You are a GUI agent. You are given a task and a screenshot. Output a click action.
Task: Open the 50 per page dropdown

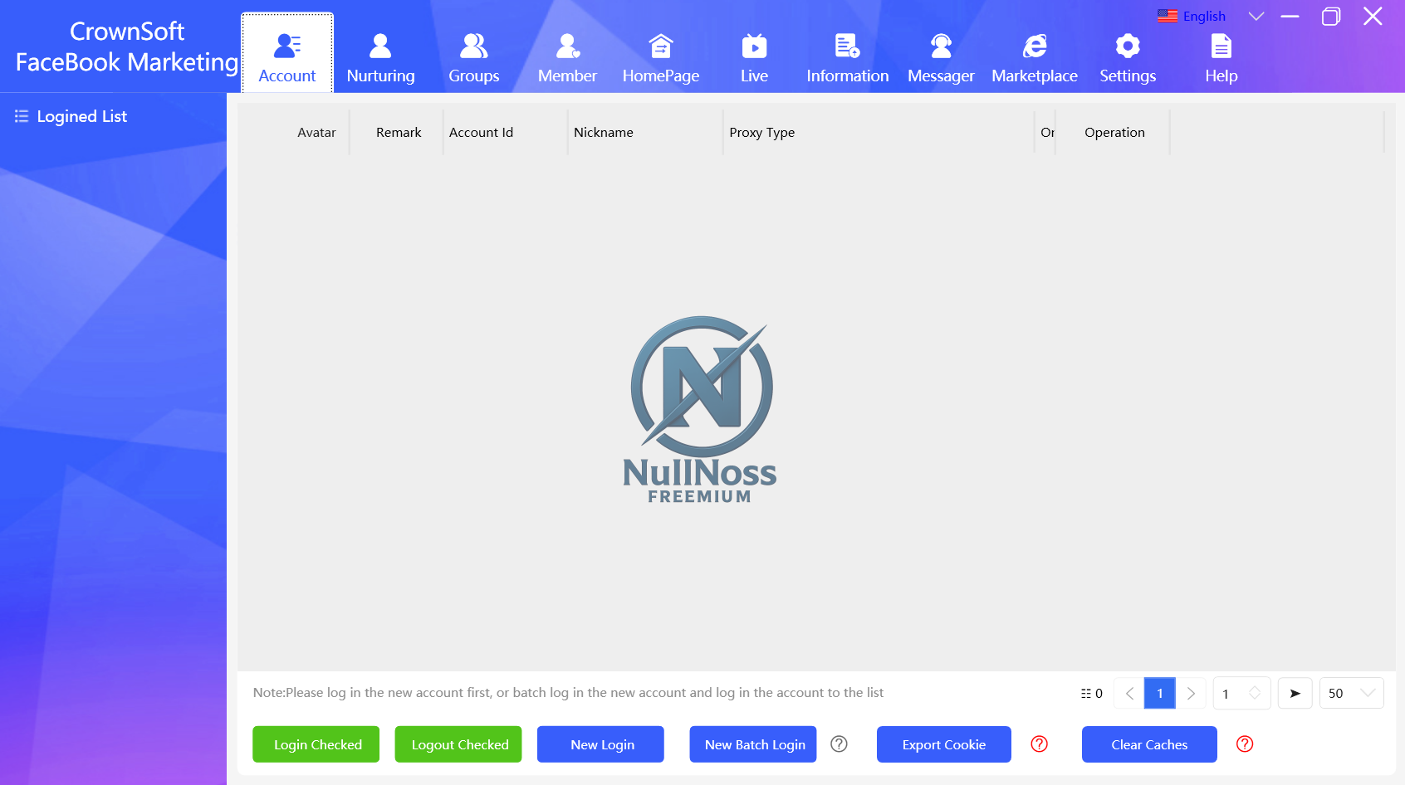tap(1351, 694)
